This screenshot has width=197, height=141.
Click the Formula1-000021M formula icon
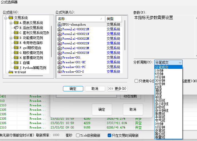pyautogui.click(x=59, y=29)
